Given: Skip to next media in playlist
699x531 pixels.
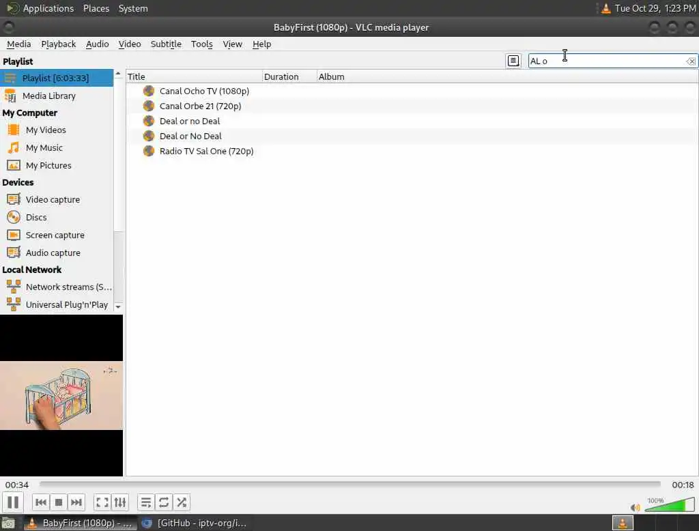Looking at the screenshot, I should click(76, 502).
